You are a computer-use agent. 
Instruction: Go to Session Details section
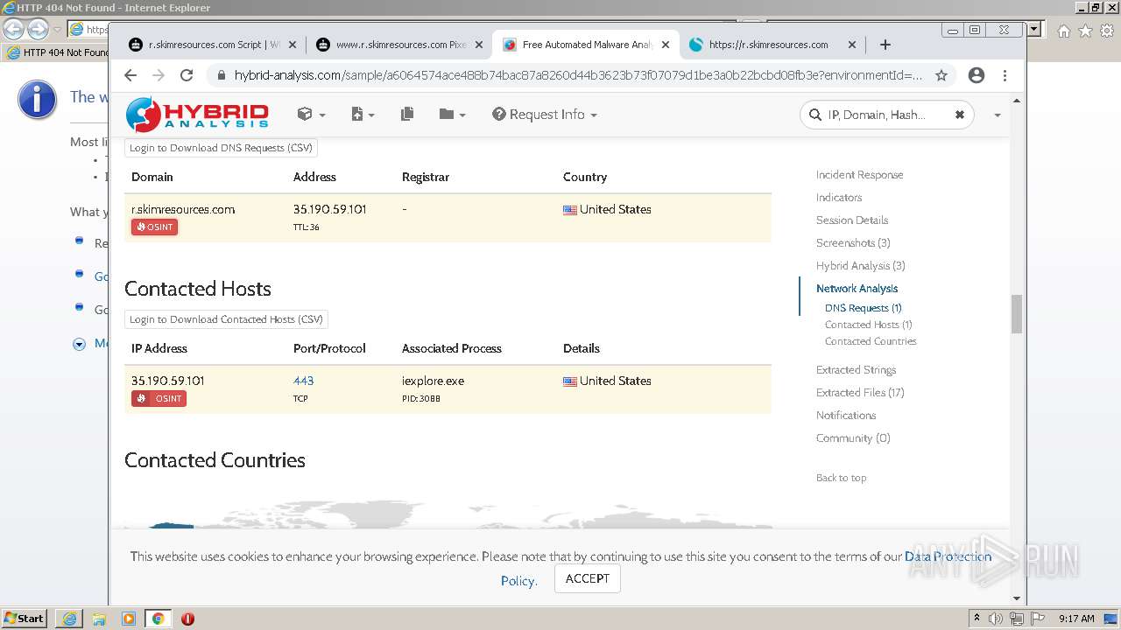click(x=852, y=220)
